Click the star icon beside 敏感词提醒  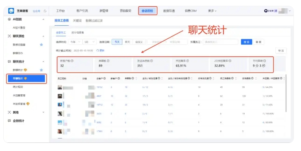pyautogui.click(x=41, y=45)
